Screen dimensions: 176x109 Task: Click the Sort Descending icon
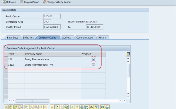[x=77, y=107]
